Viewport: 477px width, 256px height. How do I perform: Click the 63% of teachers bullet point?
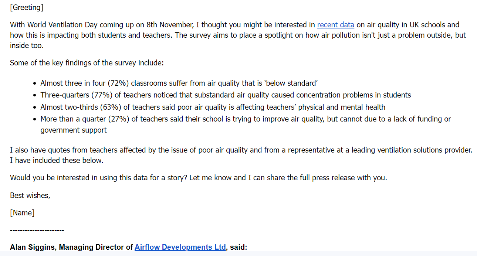(213, 107)
